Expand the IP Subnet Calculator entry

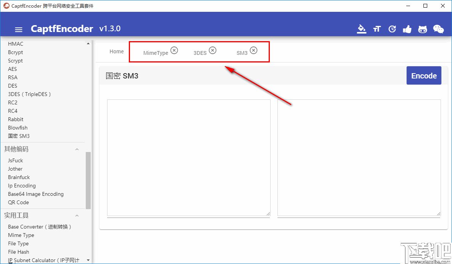click(88, 260)
